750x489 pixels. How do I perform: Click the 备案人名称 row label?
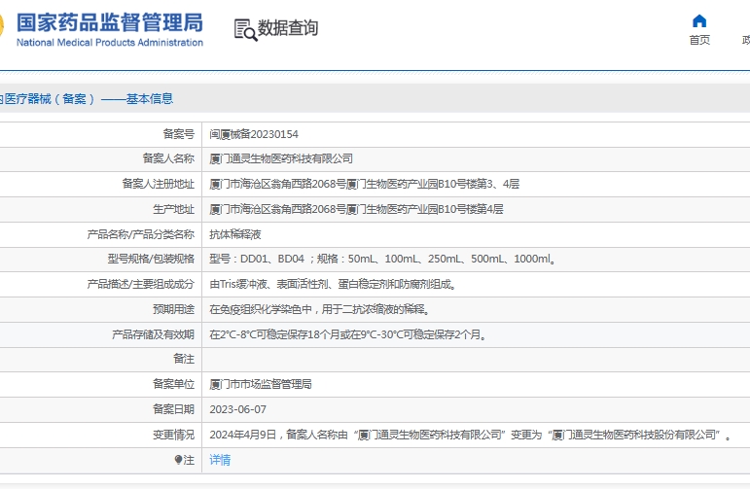pos(168,158)
